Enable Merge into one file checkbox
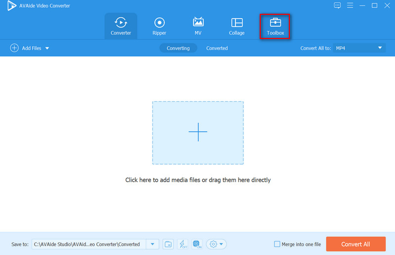The image size is (395, 255). click(x=277, y=244)
